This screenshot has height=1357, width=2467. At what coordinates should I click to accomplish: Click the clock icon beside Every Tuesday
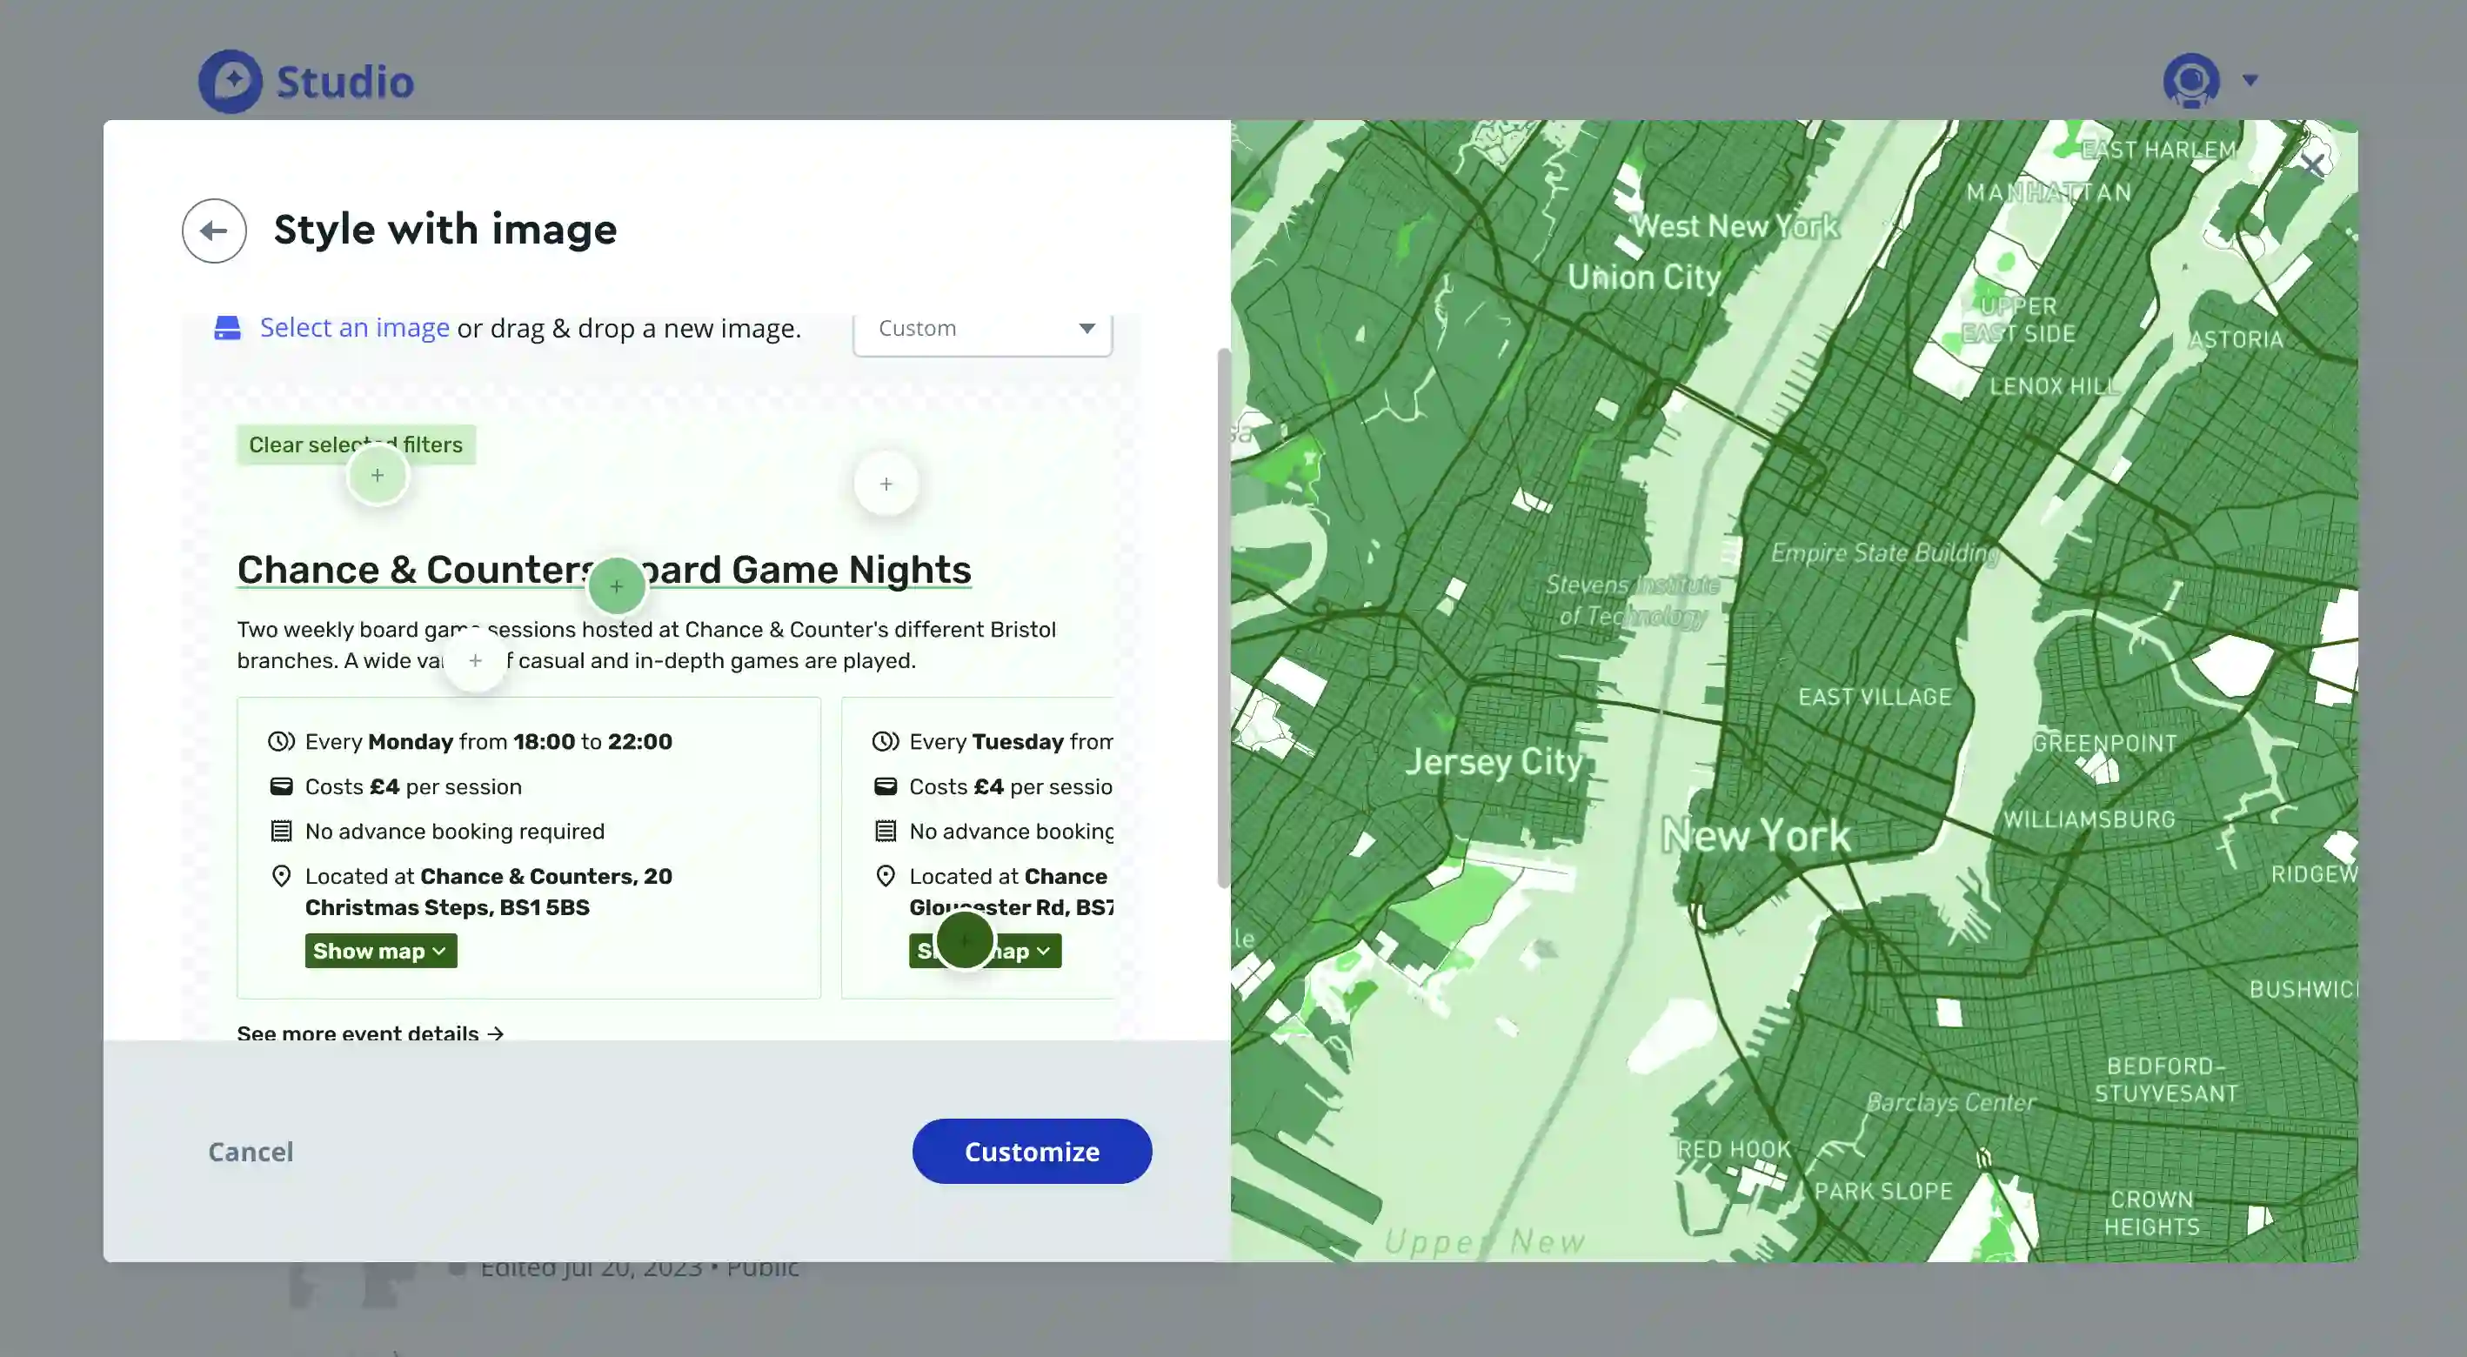click(x=885, y=741)
